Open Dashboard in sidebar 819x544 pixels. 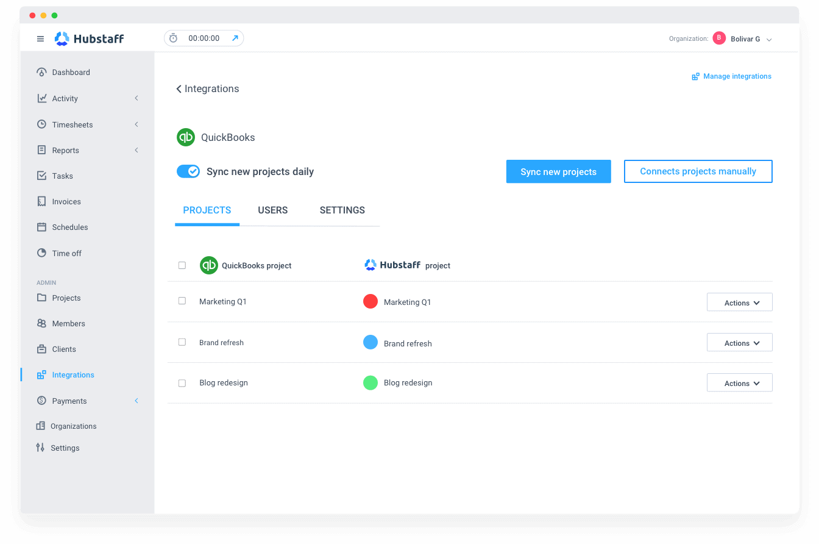[x=71, y=72]
